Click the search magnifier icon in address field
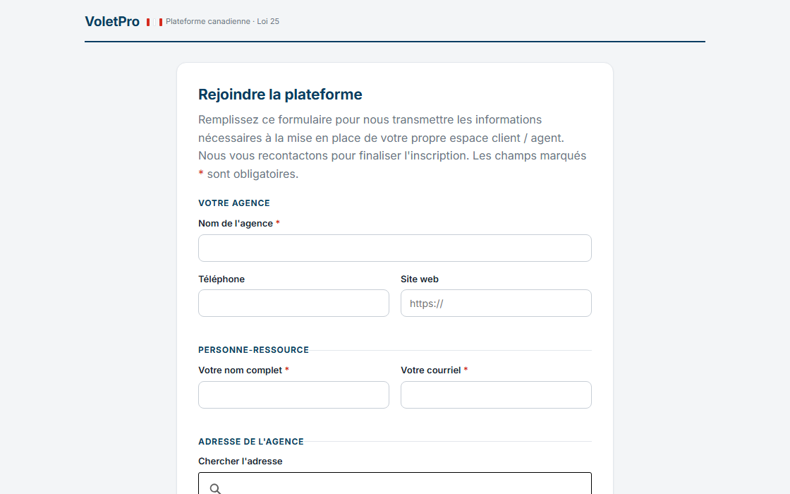This screenshot has width=790, height=494. point(215,488)
